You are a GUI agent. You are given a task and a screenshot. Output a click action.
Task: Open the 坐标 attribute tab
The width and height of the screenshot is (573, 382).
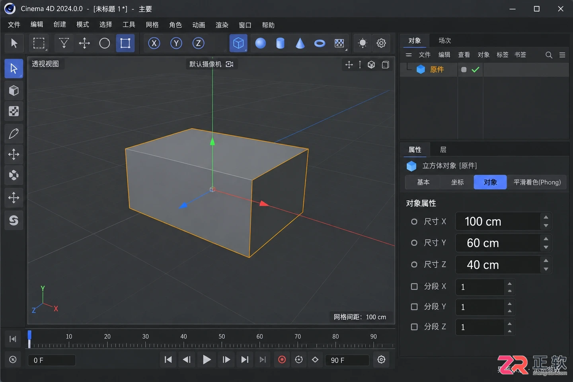(x=457, y=182)
